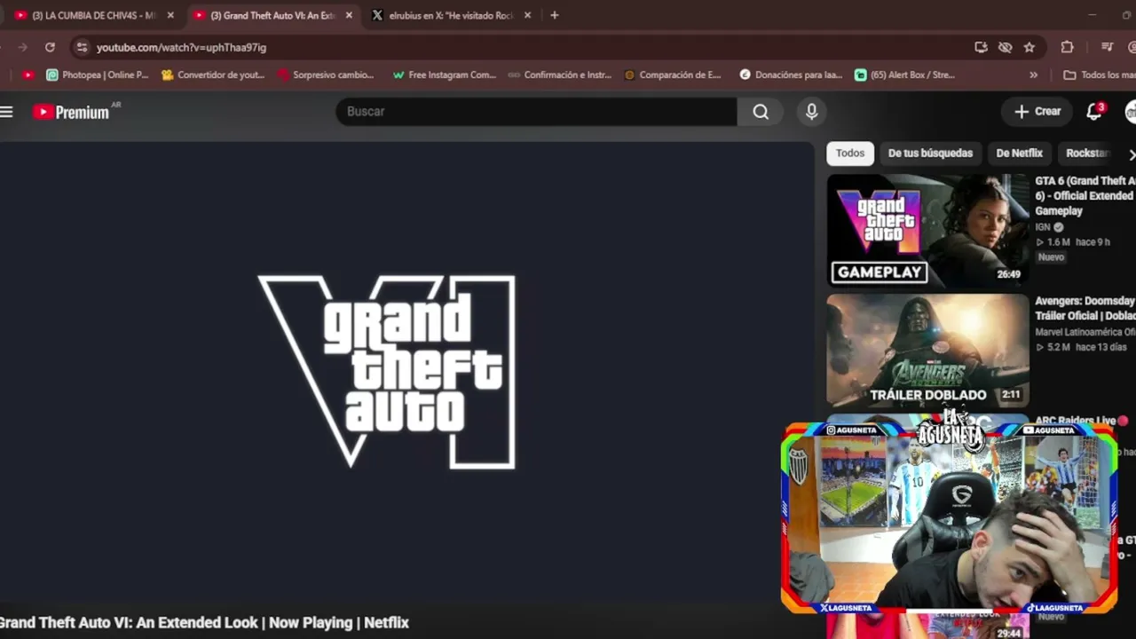Visit Marvel Latinoamérica channel name
This screenshot has height=639, width=1136.
(1085, 333)
